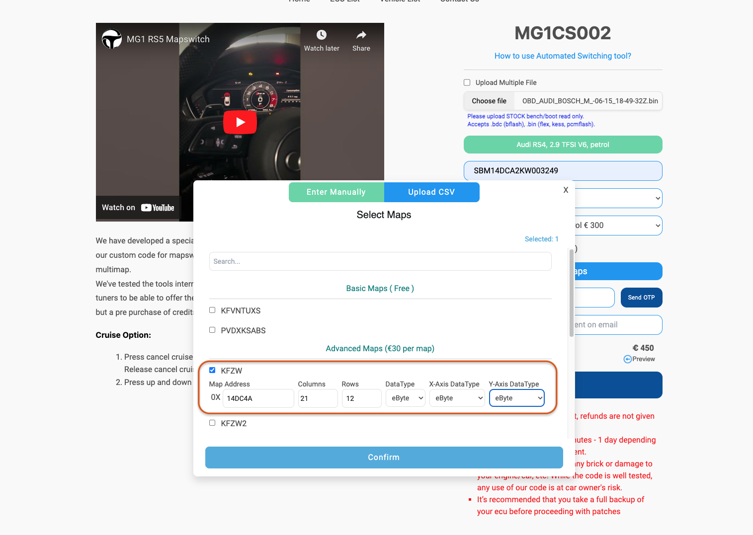Open the X-Axis DataType dropdown

[x=457, y=398]
